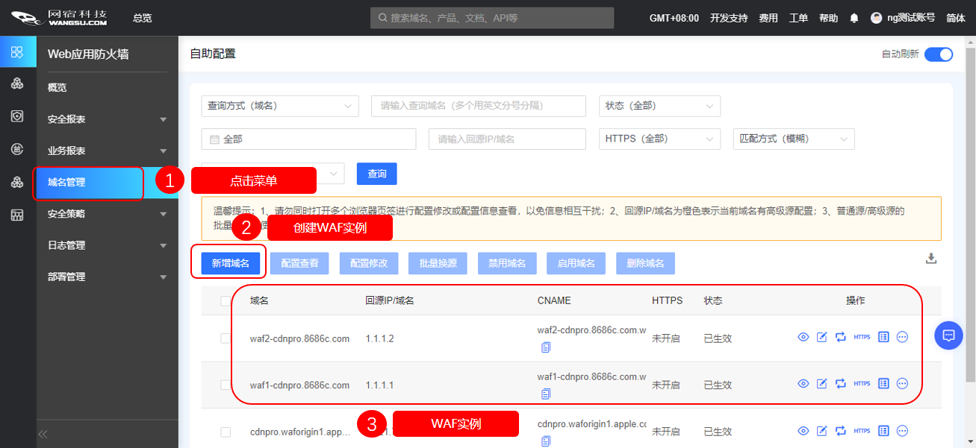Check the box for waf2-cdnpro.8686c.com
Screen dimensions: 976x448
point(226,338)
